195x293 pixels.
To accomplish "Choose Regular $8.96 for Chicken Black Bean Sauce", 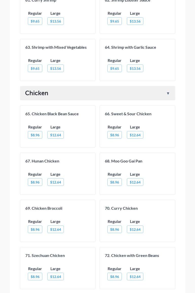I will point(35,135).
